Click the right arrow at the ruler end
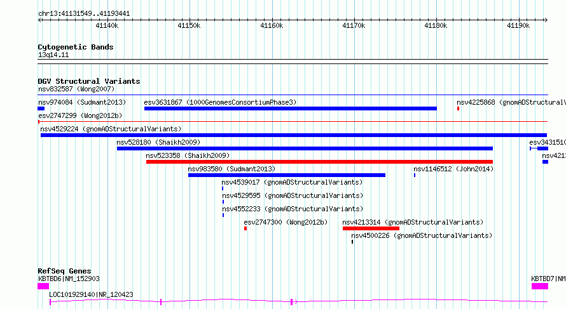 546,20
